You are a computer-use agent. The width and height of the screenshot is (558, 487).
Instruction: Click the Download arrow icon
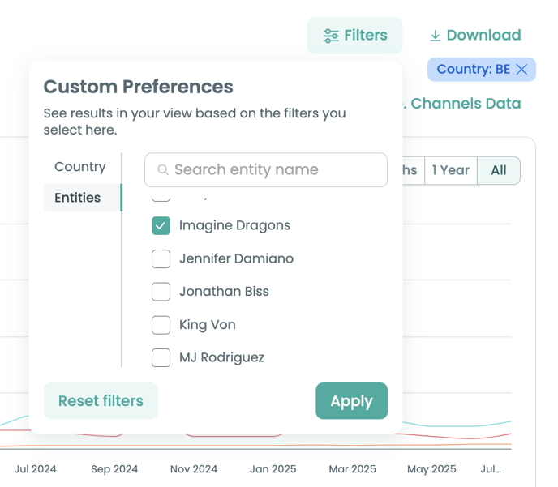[435, 36]
